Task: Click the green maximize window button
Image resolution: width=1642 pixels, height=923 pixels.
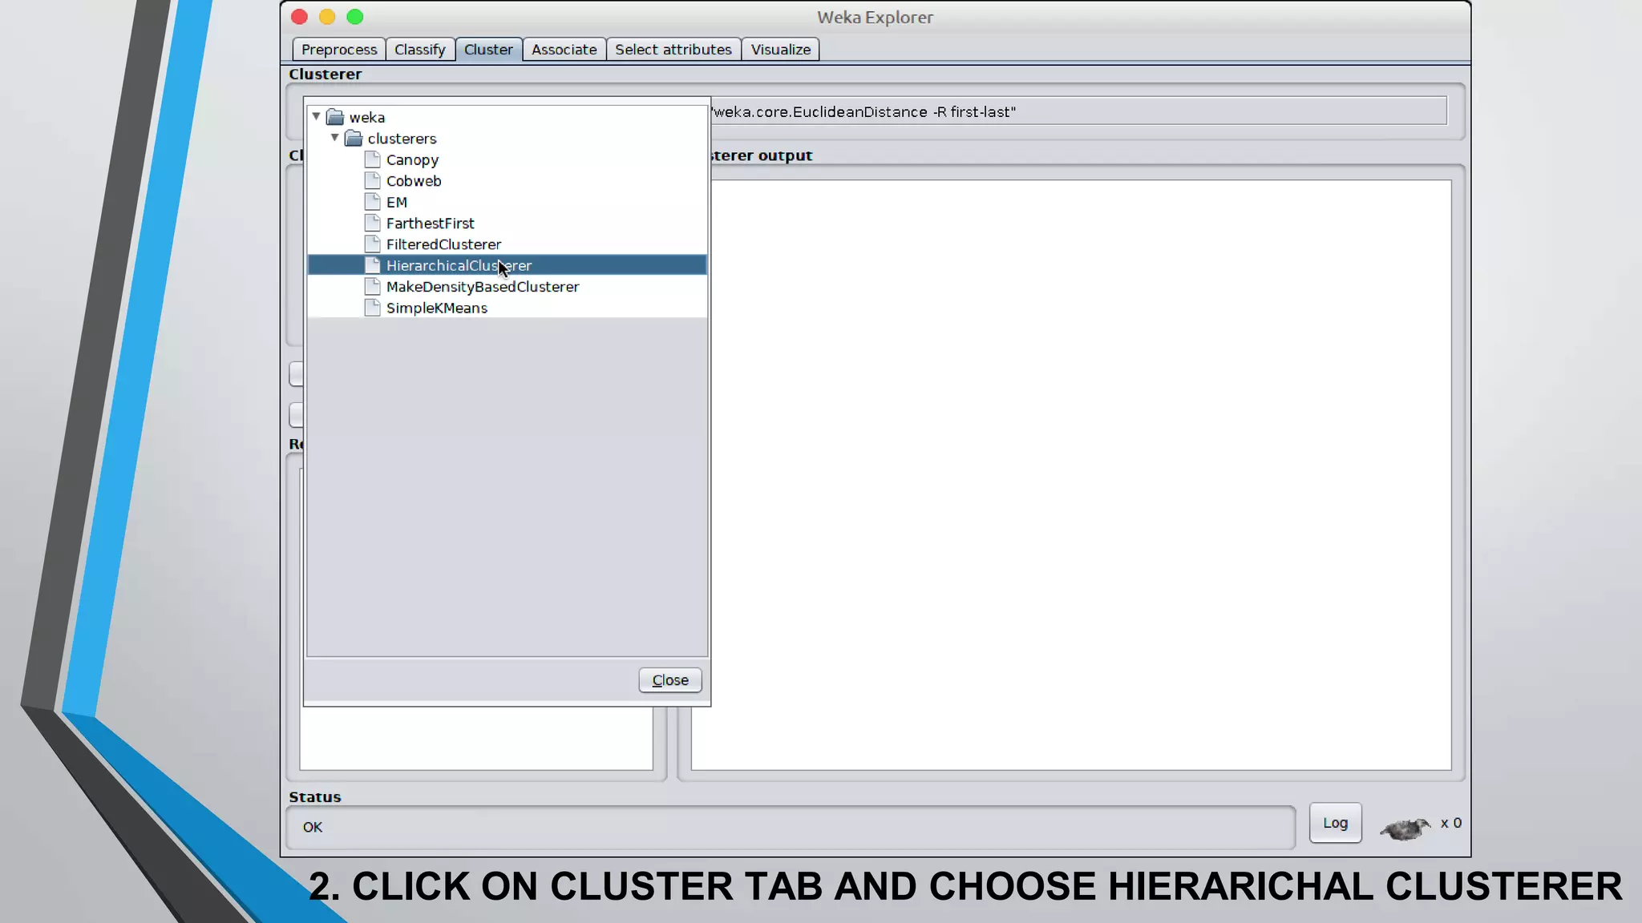Action: click(355, 17)
